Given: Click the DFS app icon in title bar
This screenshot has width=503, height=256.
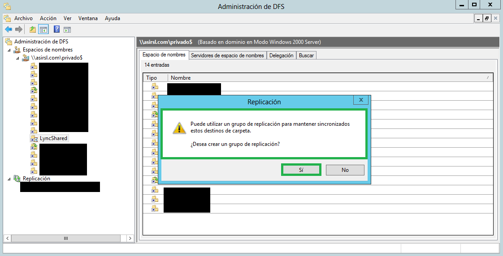Looking at the screenshot, I should pos(7,6).
